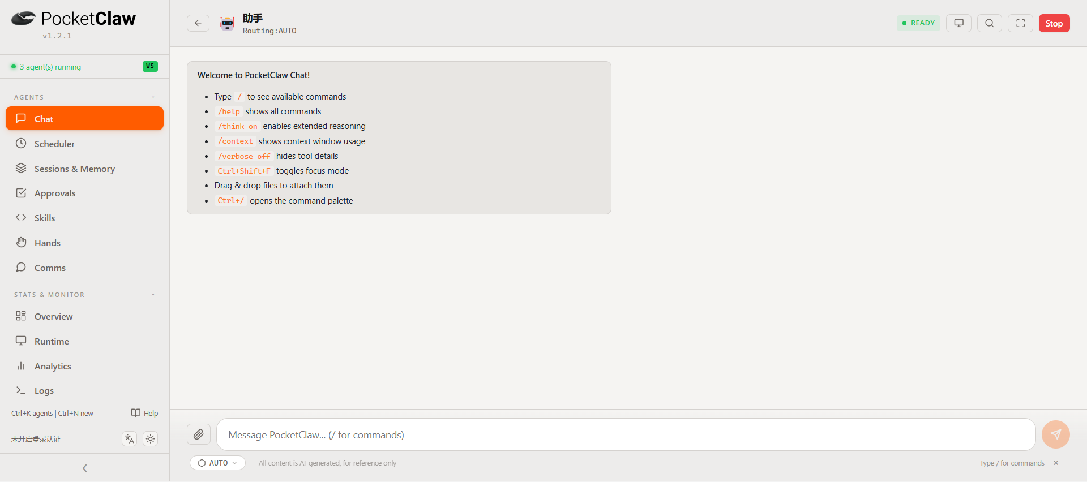Click the 'Ctrl+Shift+F' shortcut chip
The width and height of the screenshot is (1087, 482).
[x=244, y=171]
